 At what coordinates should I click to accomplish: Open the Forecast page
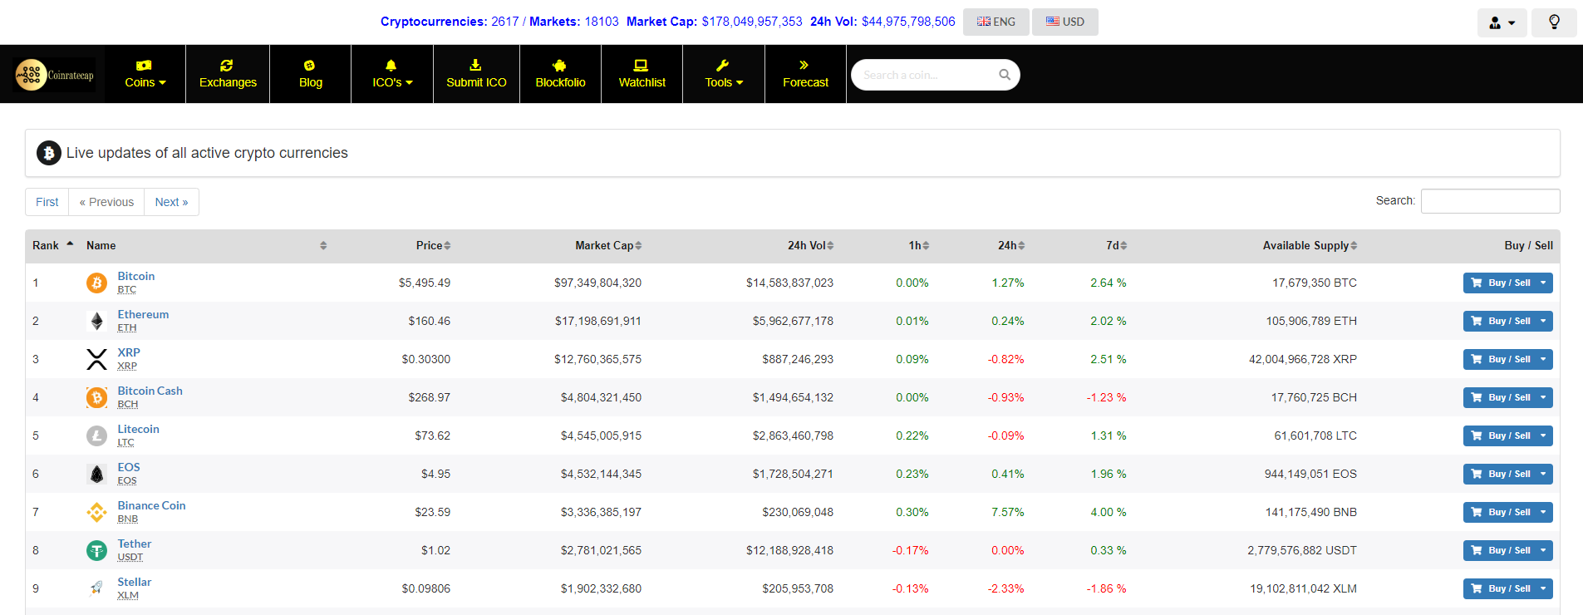805,74
